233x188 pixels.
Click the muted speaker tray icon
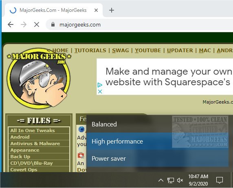(180, 180)
